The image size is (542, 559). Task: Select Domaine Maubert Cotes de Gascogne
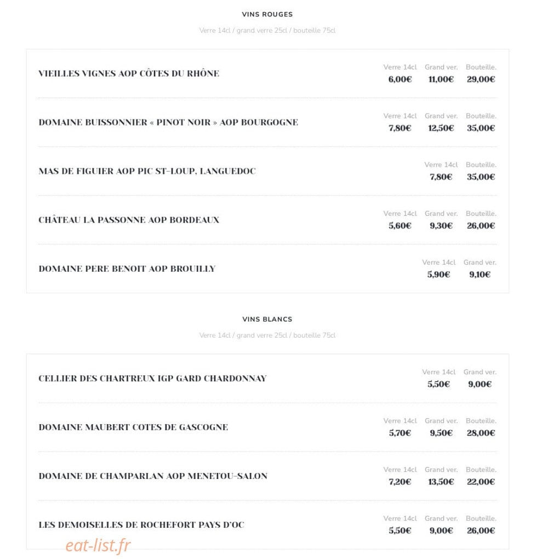click(133, 427)
